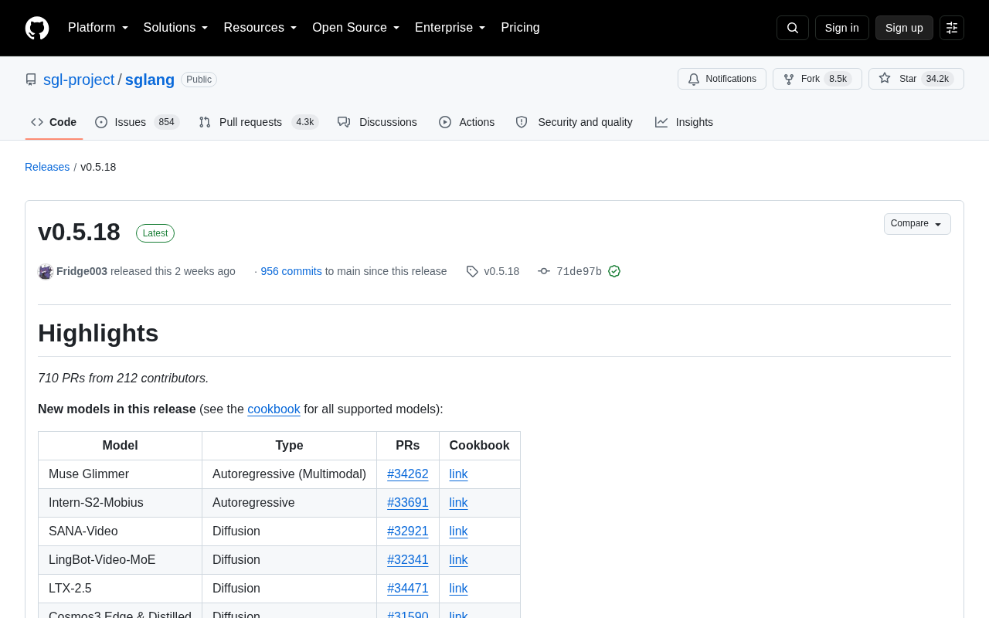Click the v0.5.18 release title
The image size is (989, 618).
(79, 232)
